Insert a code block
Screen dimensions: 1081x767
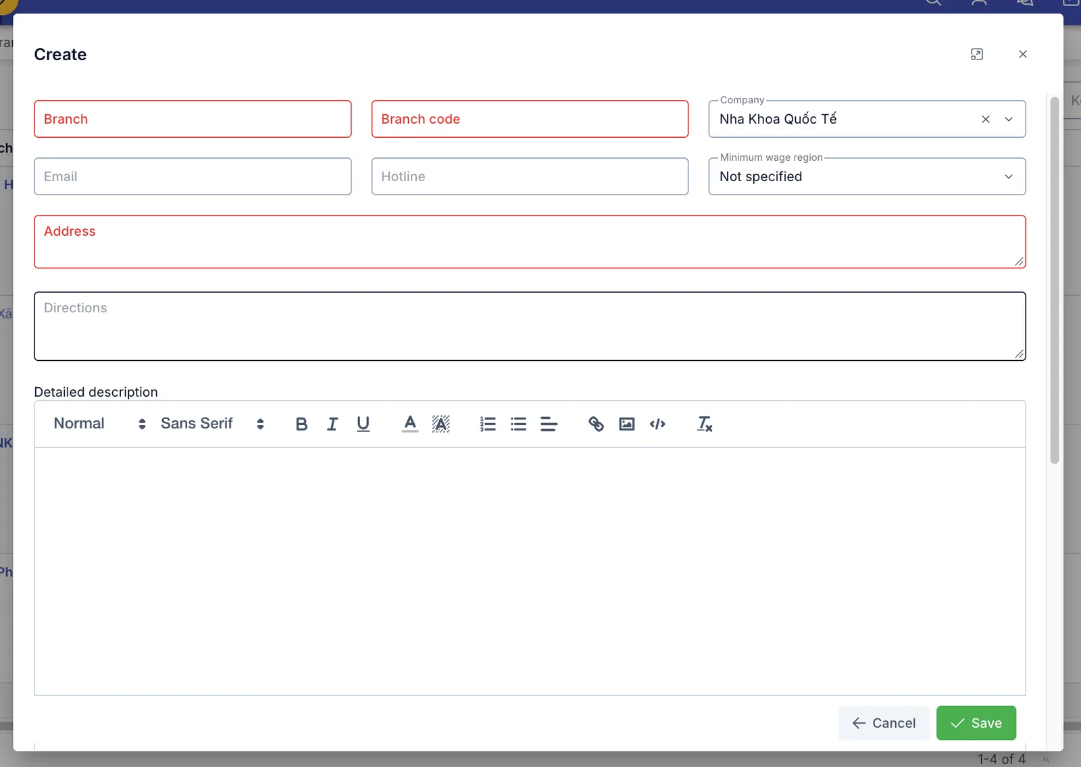(657, 424)
